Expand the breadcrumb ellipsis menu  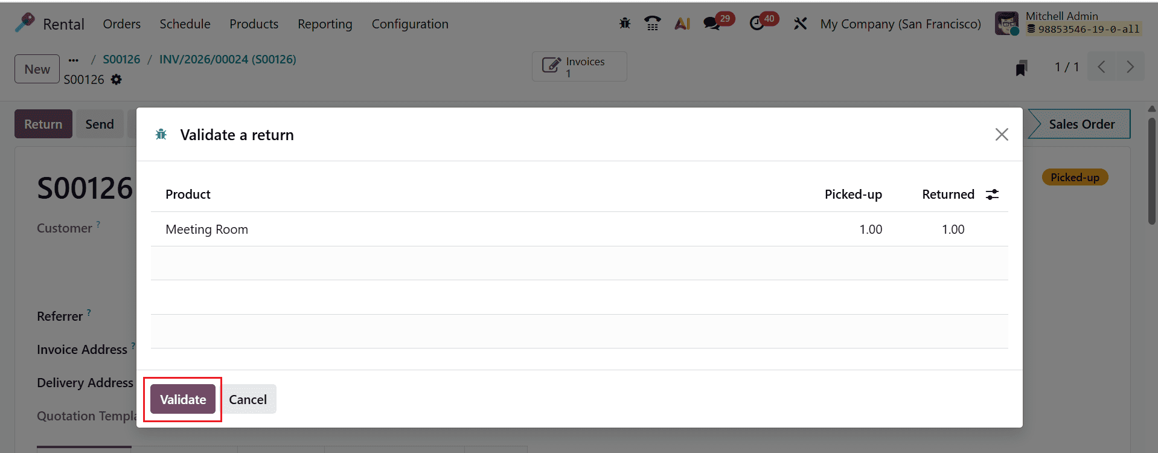73,59
